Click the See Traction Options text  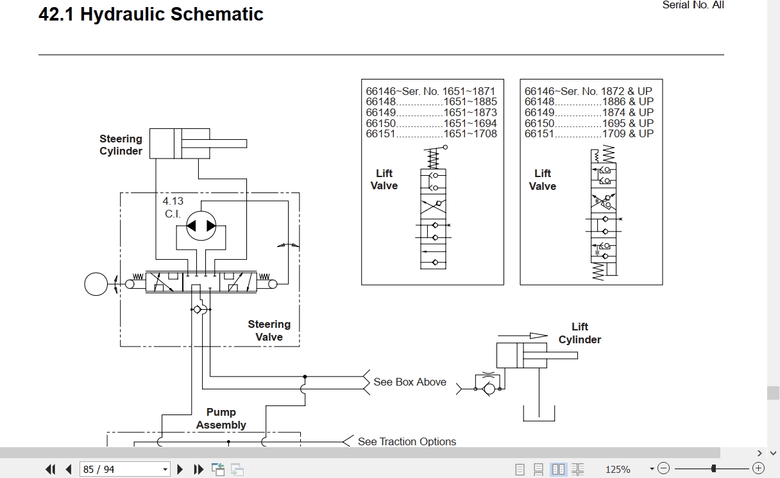pyautogui.click(x=407, y=441)
